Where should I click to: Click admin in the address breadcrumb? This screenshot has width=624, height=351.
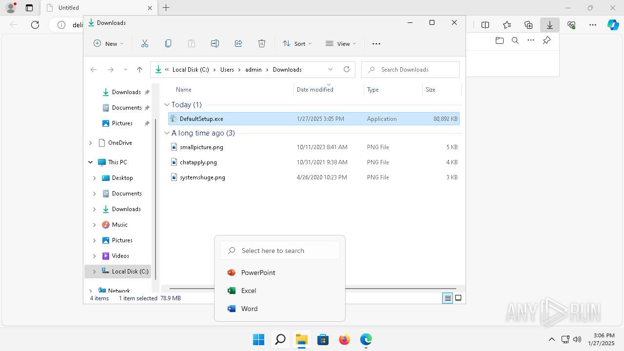(x=253, y=70)
